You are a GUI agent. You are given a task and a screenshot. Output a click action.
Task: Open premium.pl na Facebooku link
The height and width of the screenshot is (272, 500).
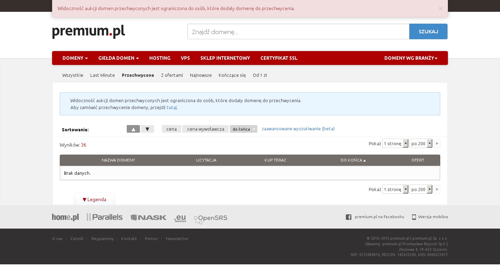coord(379,217)
